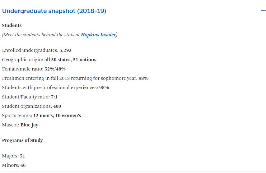Click the Minors count 46

(23, 165)
